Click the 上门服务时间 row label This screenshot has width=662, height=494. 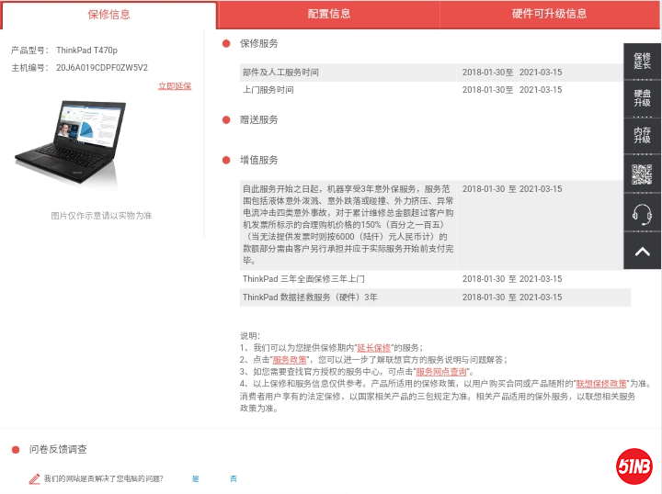268,90
